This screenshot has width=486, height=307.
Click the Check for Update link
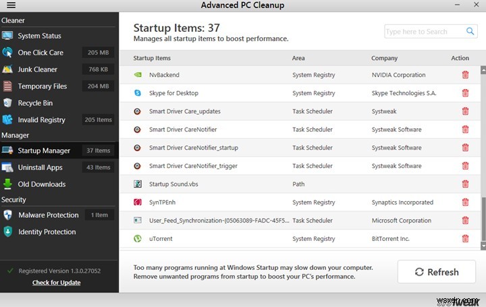point(56,283)
